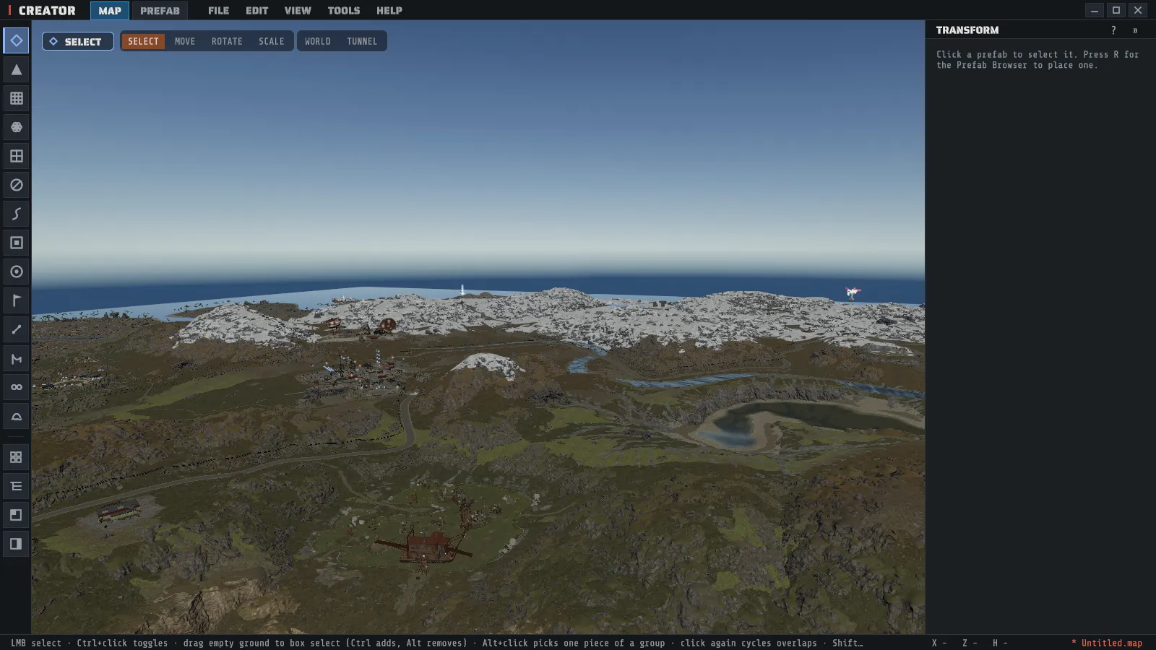Open the FILE menu

[x=218, y=10]
